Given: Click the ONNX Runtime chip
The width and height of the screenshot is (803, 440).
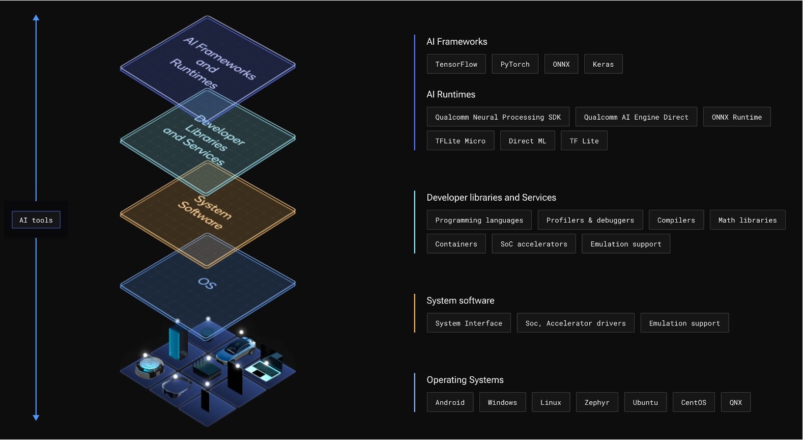Looking at the screenshot, I should pyautogui.click(x=737, y=117).
